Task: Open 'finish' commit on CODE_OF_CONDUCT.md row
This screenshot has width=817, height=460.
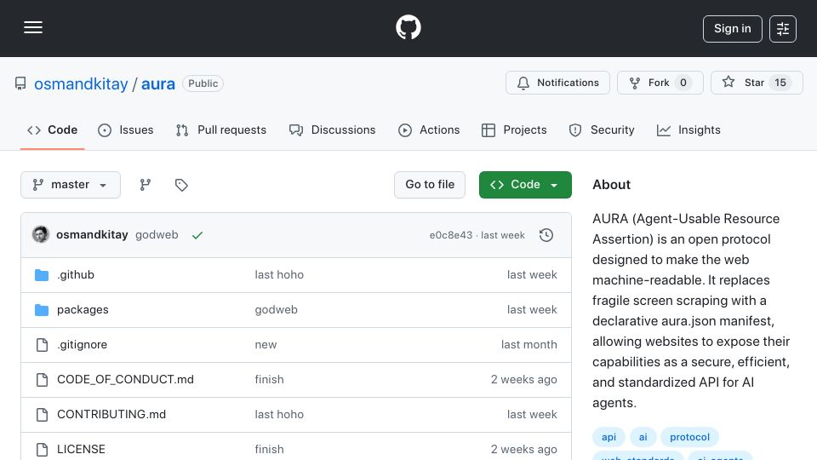Action: coord(269,380)
